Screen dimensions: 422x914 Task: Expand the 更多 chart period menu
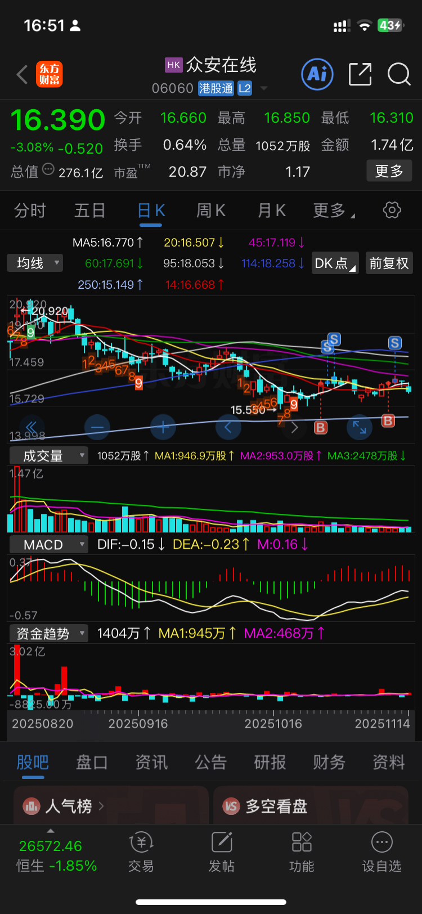[x=334, y=210]
